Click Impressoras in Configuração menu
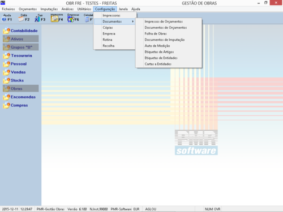The height and width of the screenshot is (212, 283). coord(112,15)
